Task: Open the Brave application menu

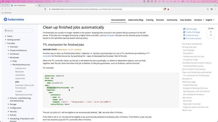Action: coord(8,1)
